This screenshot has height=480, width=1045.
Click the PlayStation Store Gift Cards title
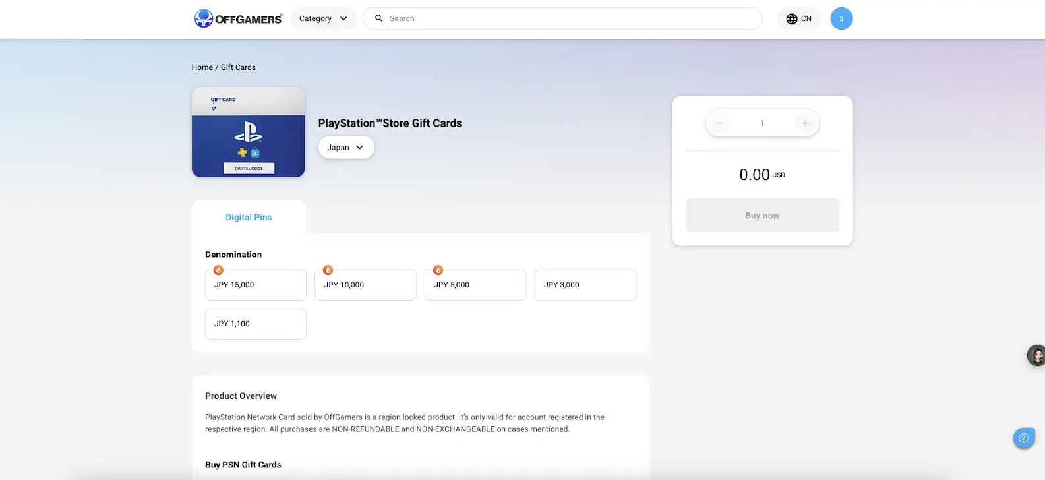[390, 123]
